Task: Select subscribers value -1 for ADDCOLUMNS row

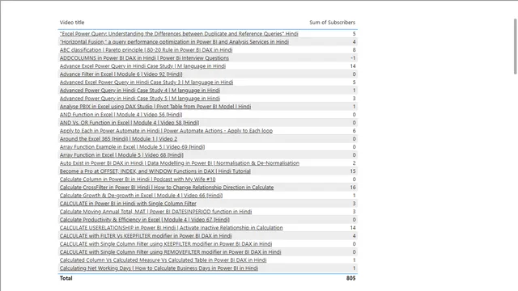Action: coord(353,58)
